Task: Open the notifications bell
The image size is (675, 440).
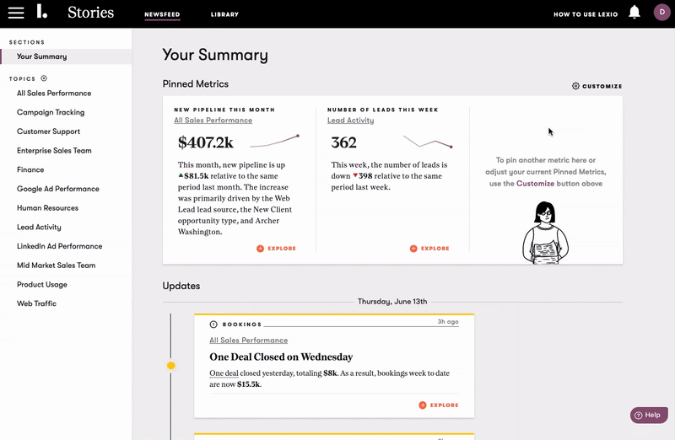Action: (x=634, y=12)
